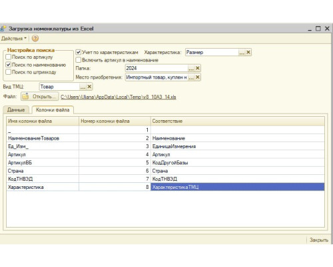The height and width of the screenshot is (267, 333).
Task: Open selection list for Вид ТМЦ
Action: pyautogui.click(x=83, y=87)
